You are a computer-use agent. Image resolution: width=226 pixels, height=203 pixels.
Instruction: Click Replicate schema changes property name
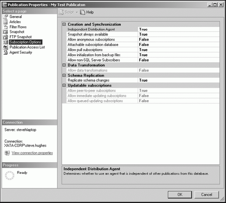[x=89, y=80]
